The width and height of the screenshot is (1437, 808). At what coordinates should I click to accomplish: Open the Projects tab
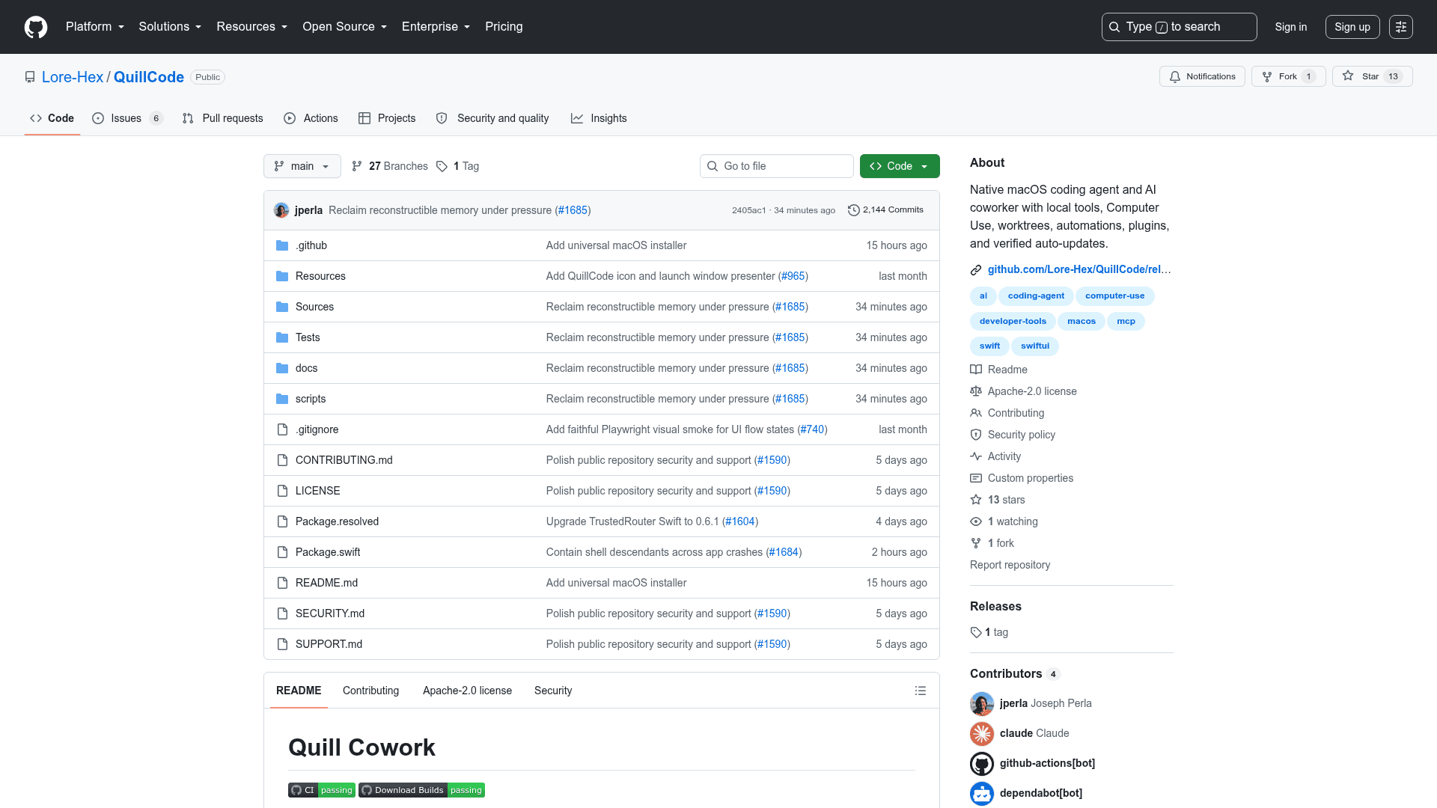(x=387, y=118)
